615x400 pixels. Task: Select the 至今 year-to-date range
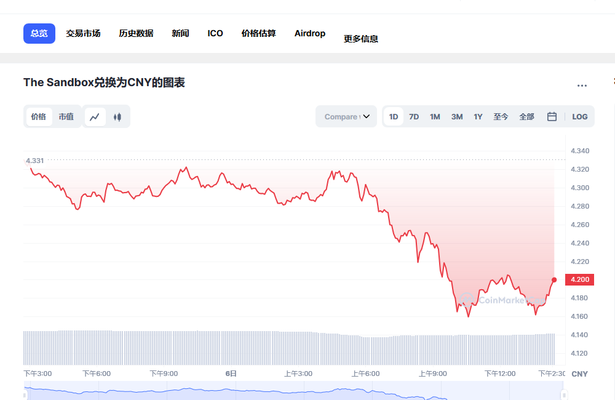pyautogui.click(x=501, y=116)
